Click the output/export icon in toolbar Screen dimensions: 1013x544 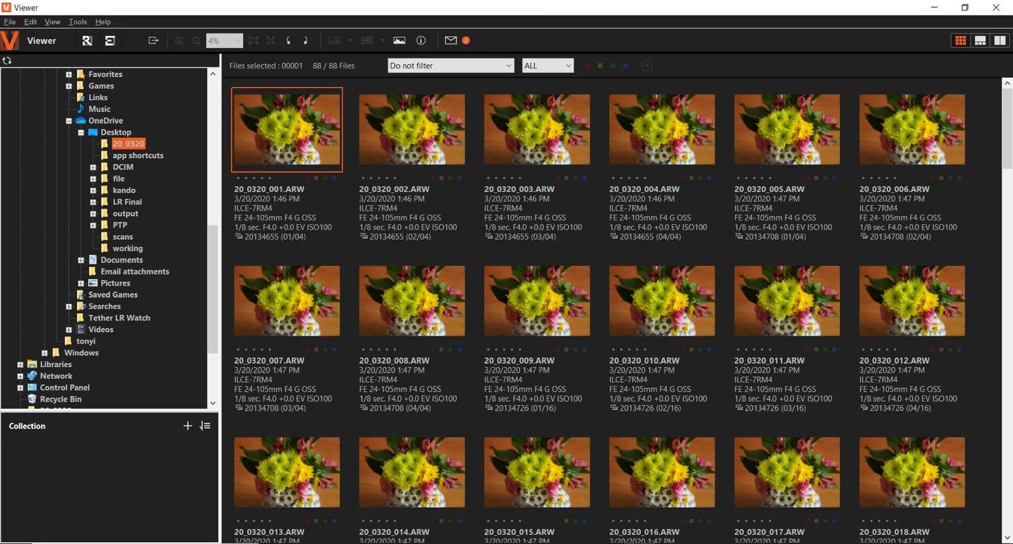click(x=153, y=40)
